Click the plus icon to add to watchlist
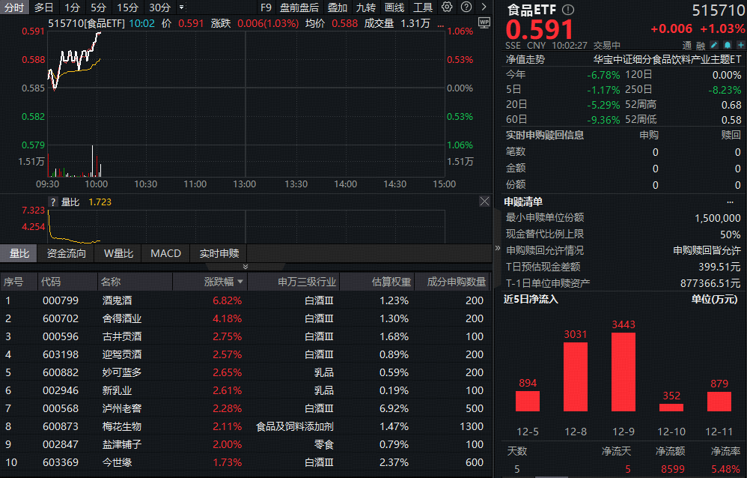 [741, 46]
